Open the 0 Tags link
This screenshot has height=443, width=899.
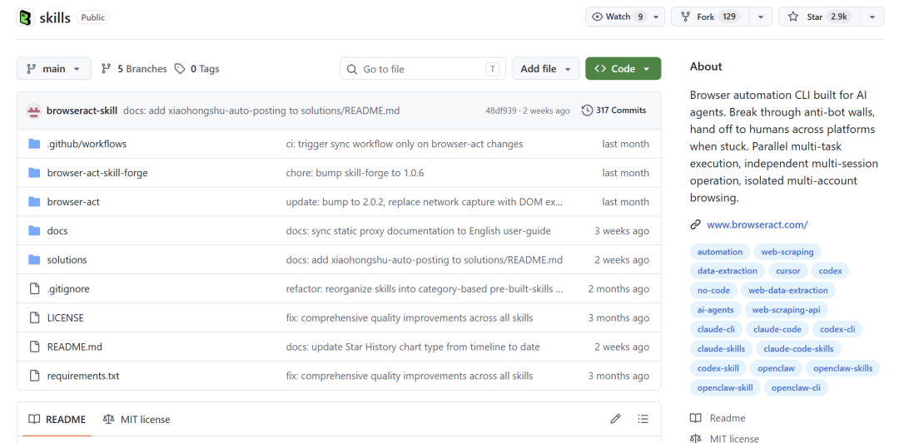click(197, 69)
